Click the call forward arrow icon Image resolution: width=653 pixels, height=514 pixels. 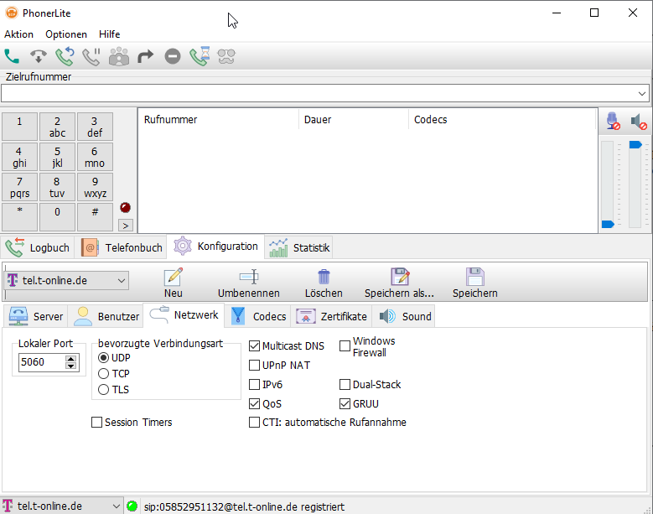click(x=146, y=57)
